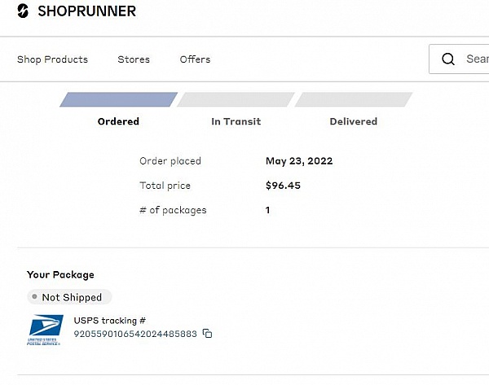The height and width of the screenshot is (385, 489).
Task: Click in the search input field
Action: point(475,59)
